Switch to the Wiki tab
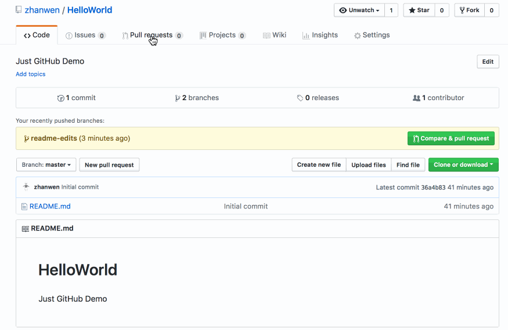The image size is (508, 330). [x=275, y=35]
